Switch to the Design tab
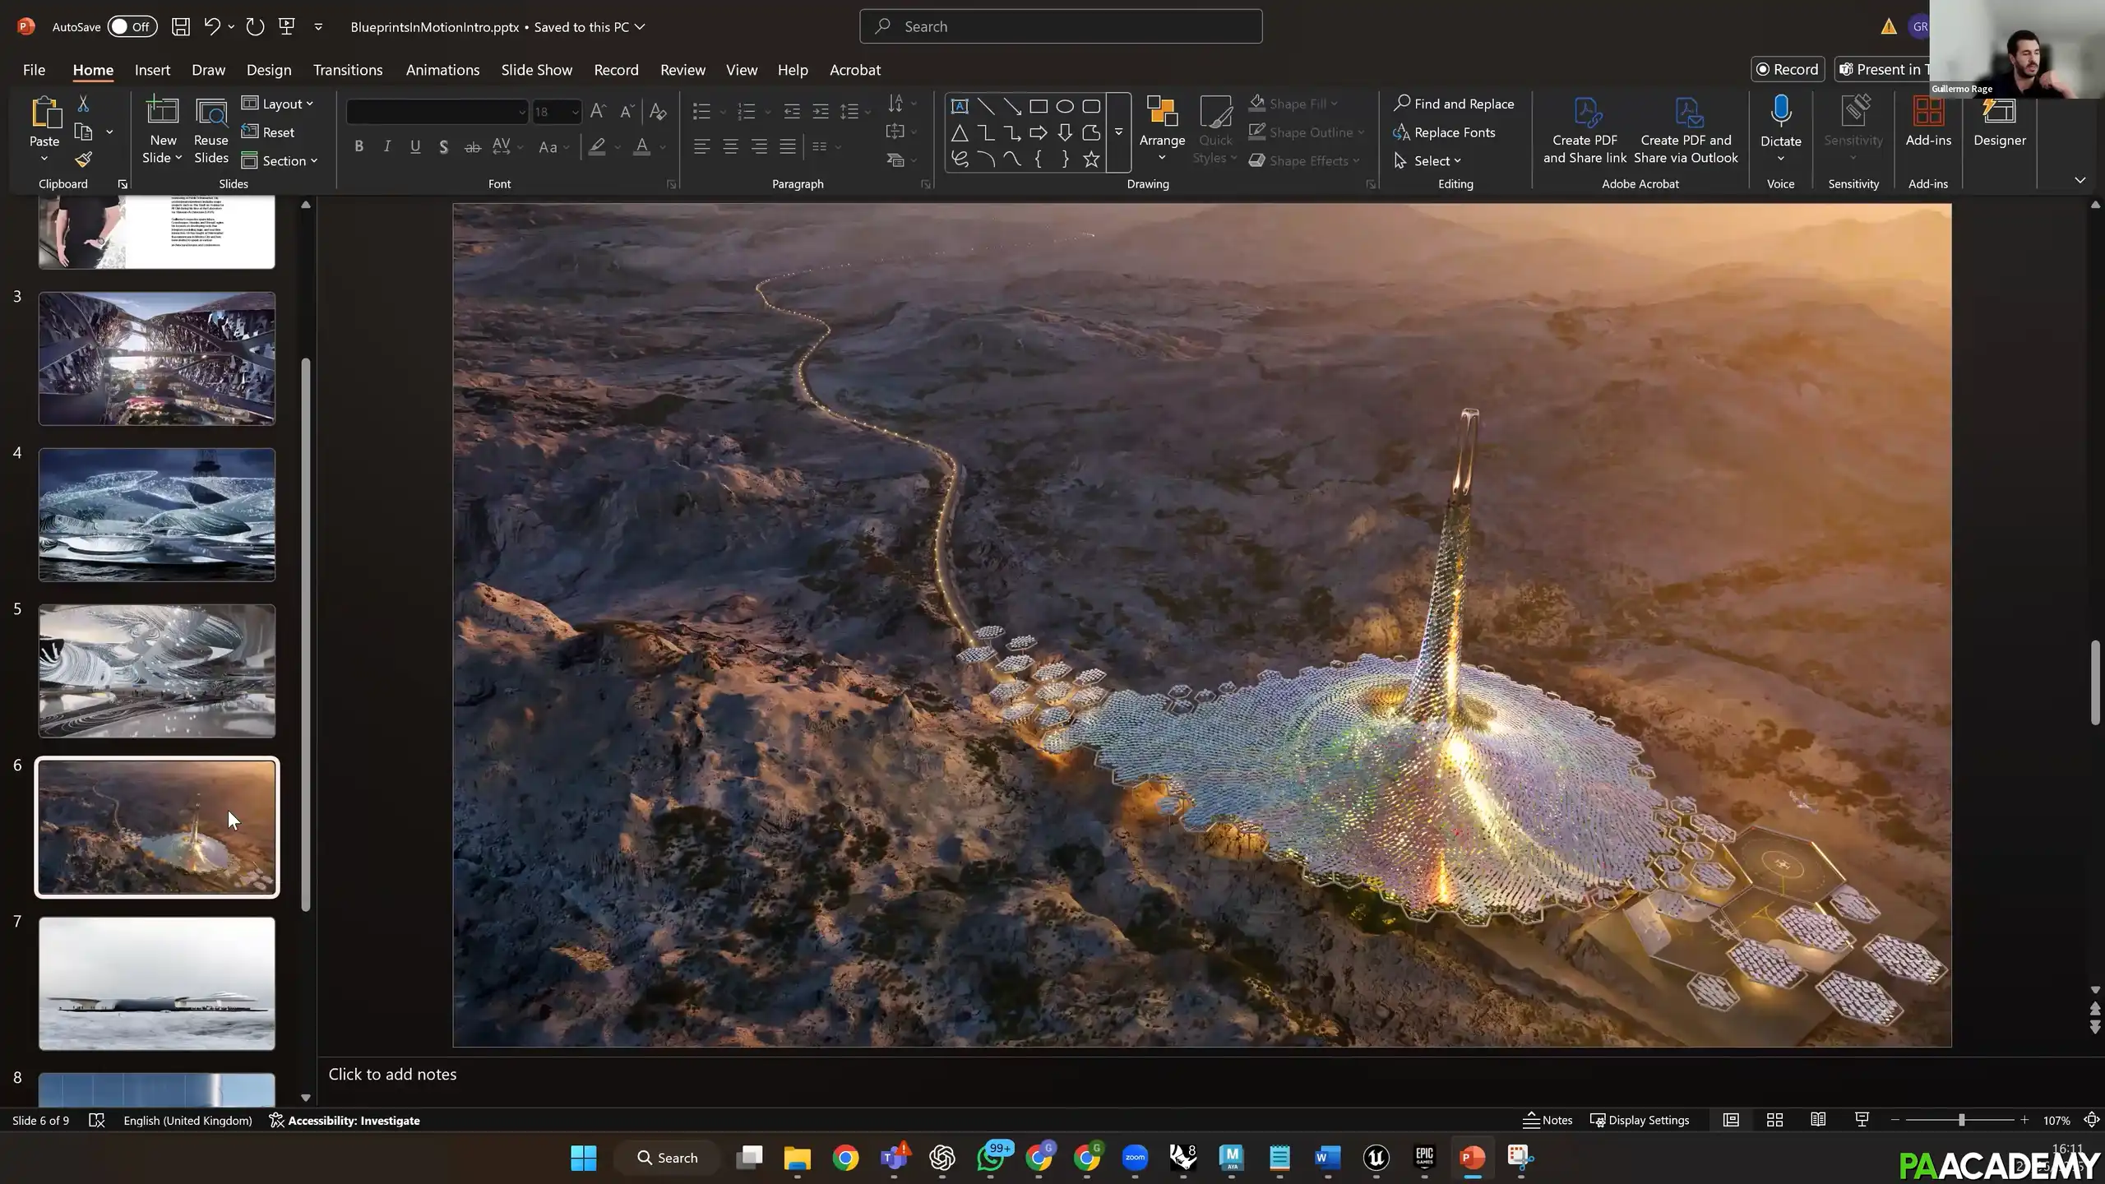This screenshot has width=2105, height=1184. pyautogui.click(x=269, y=70)
